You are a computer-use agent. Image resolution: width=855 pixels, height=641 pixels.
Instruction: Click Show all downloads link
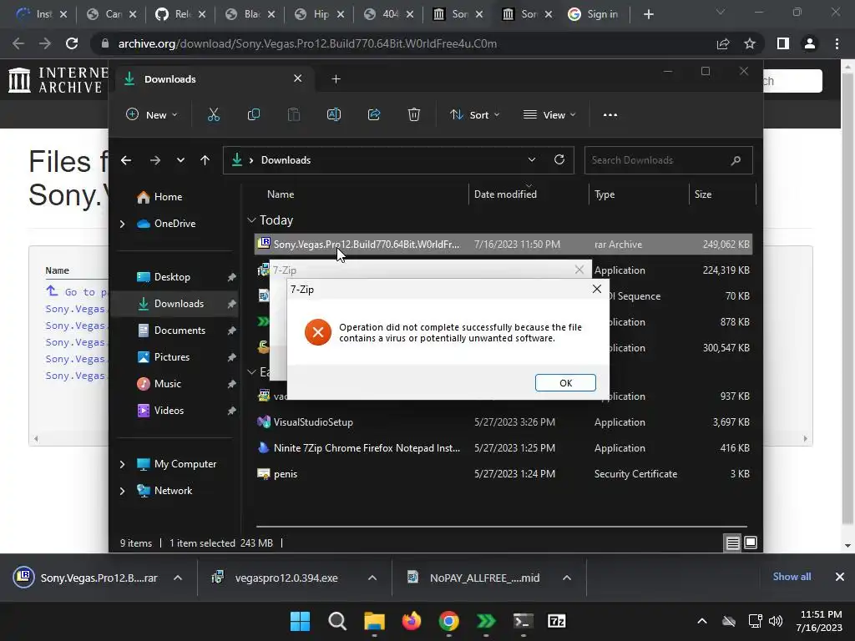(792, 577)
